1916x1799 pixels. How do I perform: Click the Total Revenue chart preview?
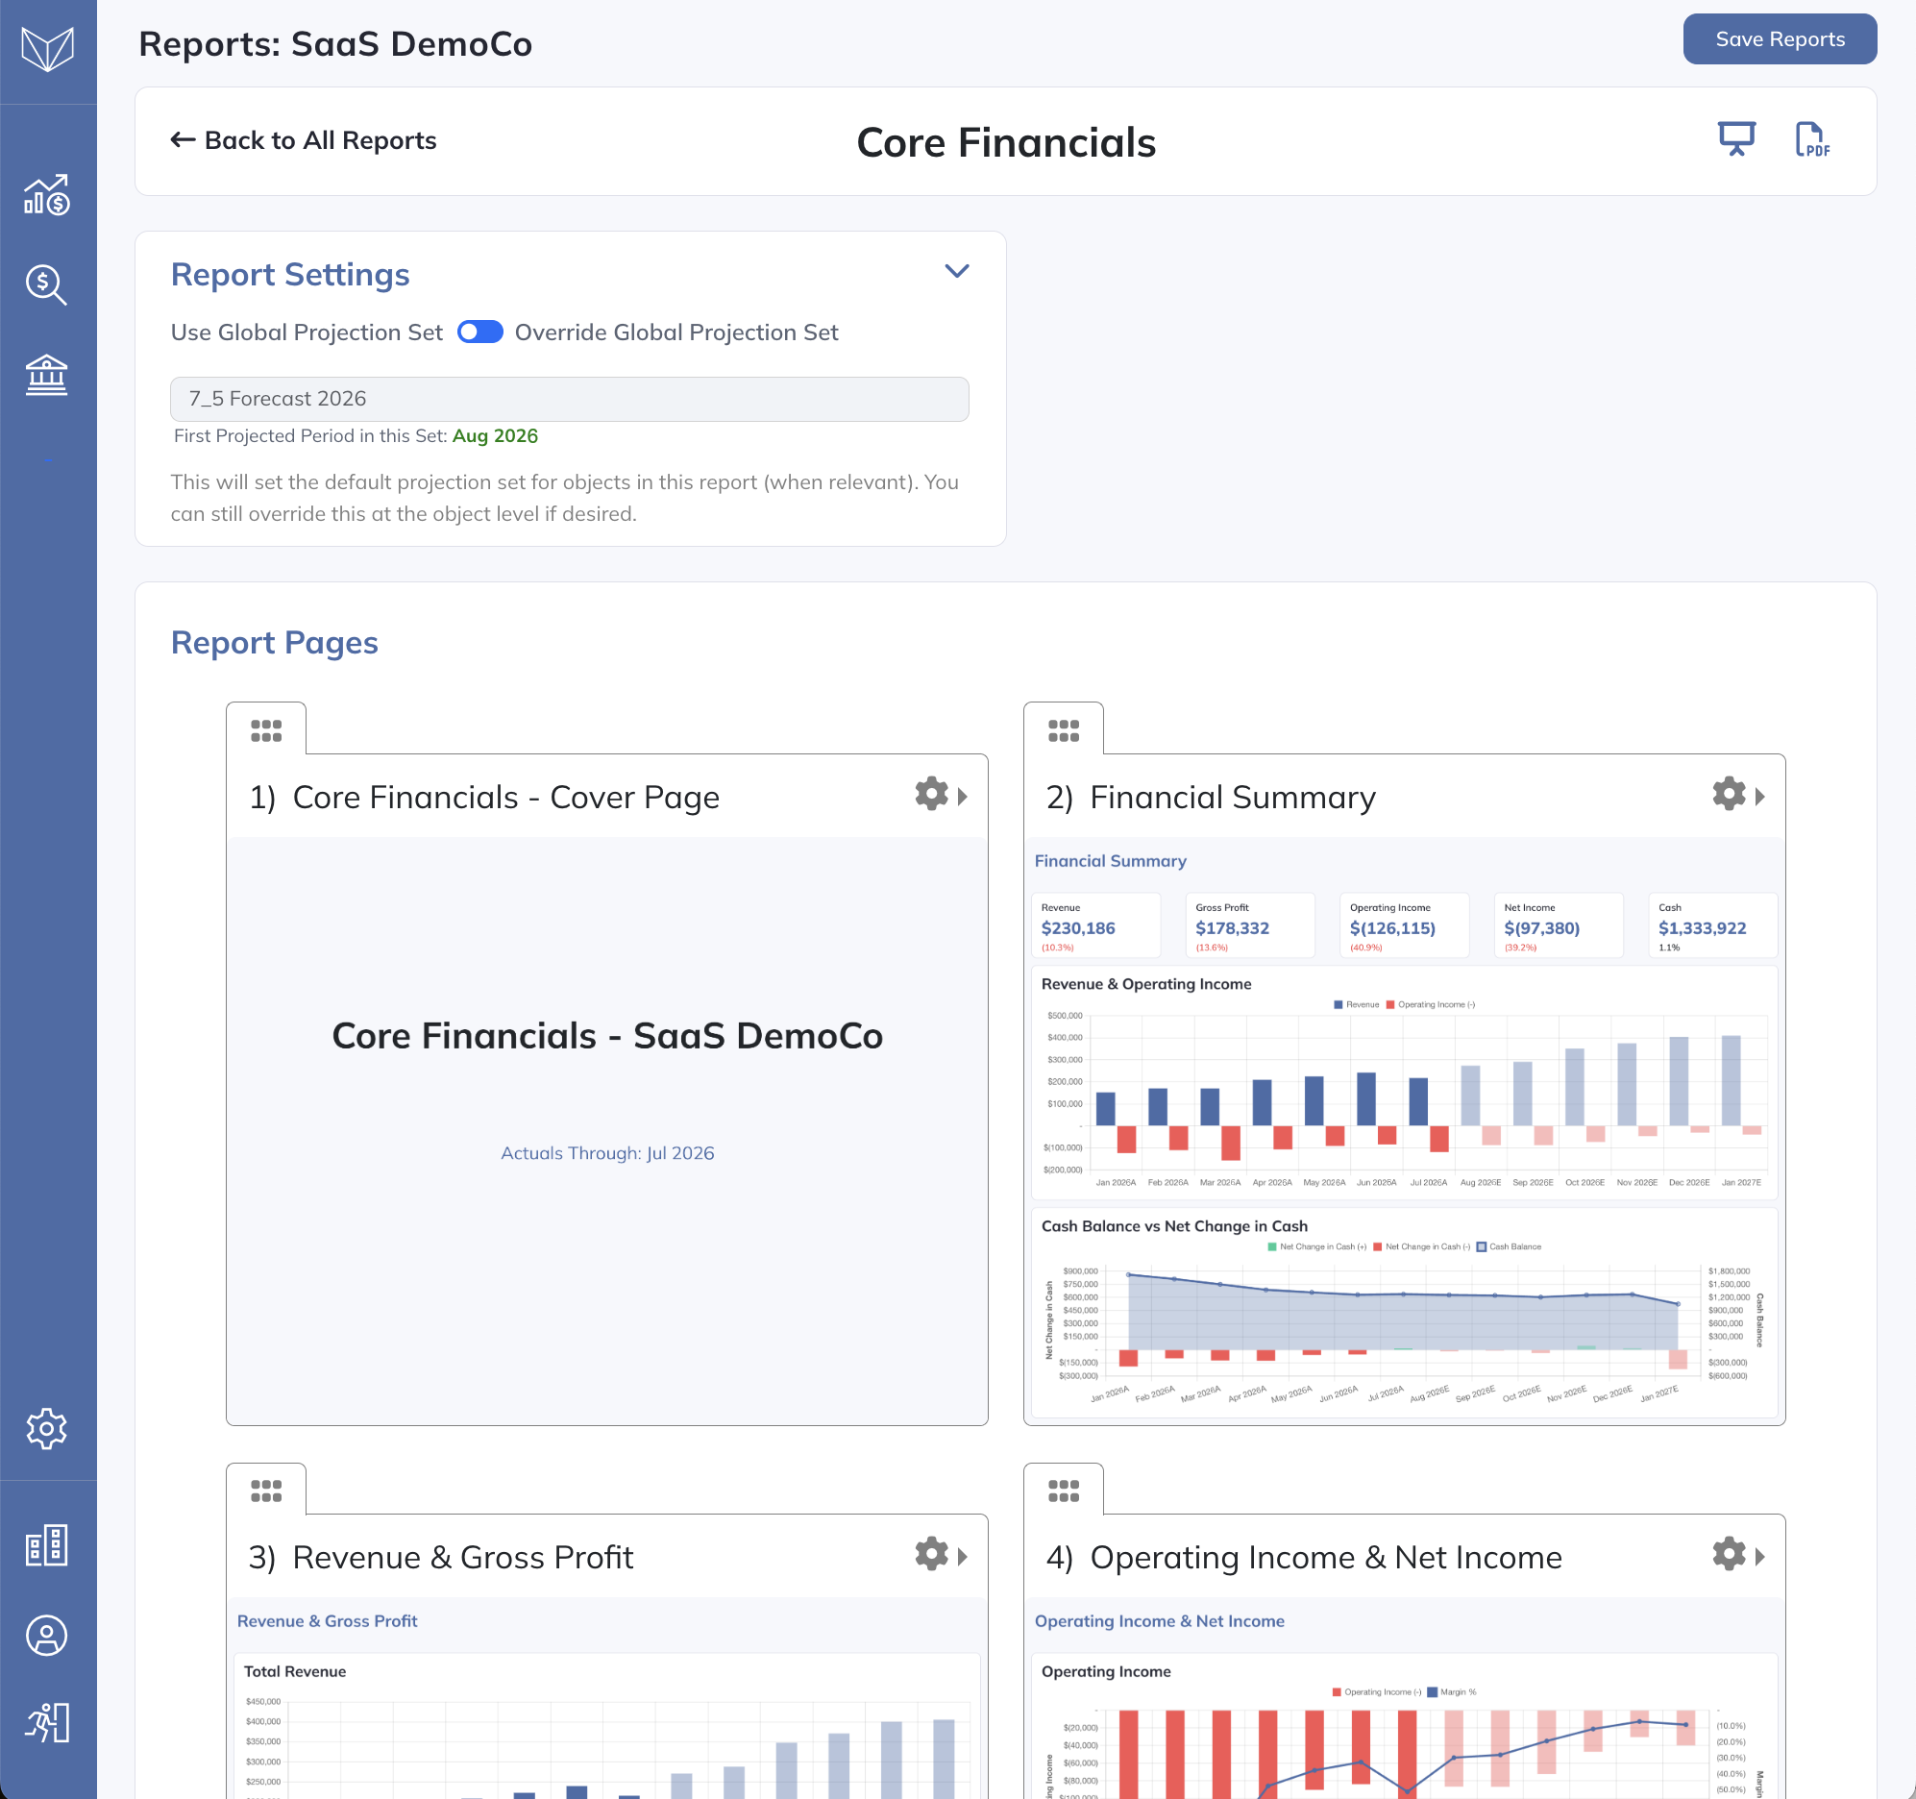click(607, 1727)
